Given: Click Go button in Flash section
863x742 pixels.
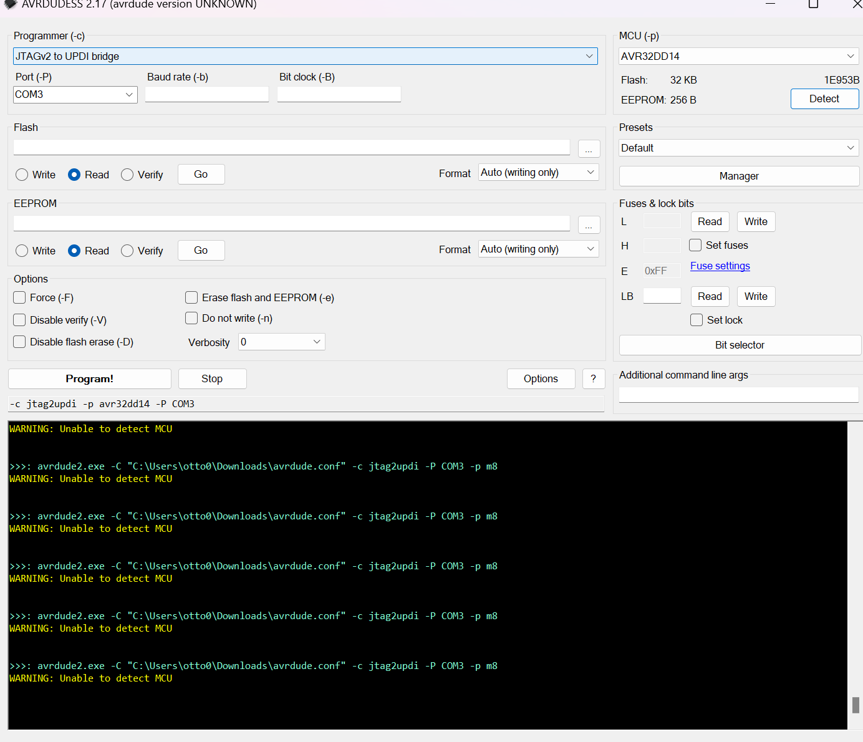Looking at the screenshot, I should (x=201, y=174).
